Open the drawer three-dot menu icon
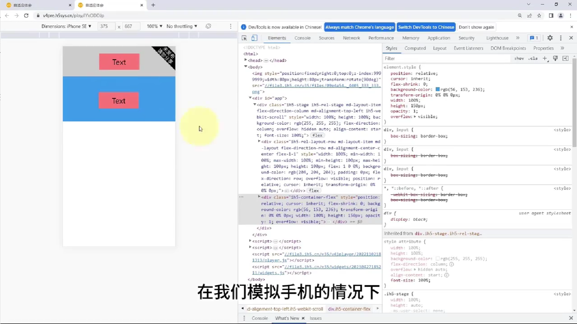The width and height of the screenshot is (577, 324). click(244, 318)
